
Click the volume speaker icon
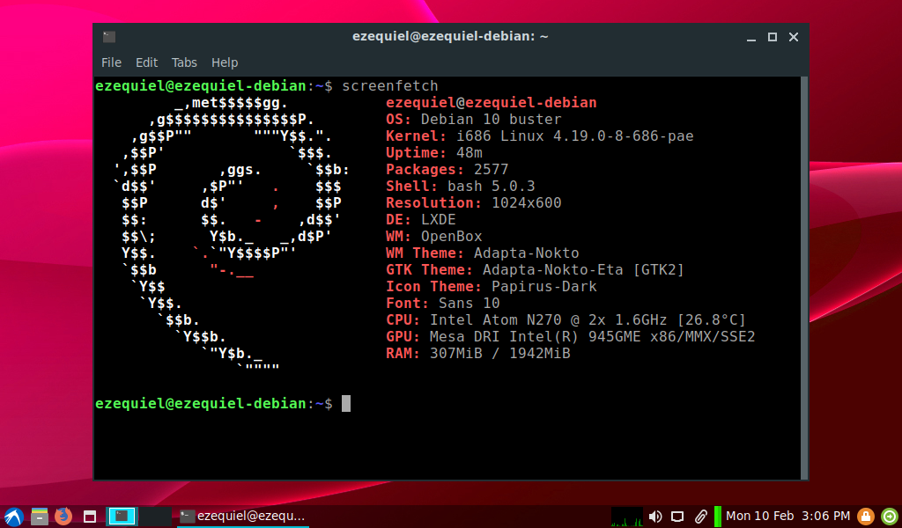(x=655, y=517)
